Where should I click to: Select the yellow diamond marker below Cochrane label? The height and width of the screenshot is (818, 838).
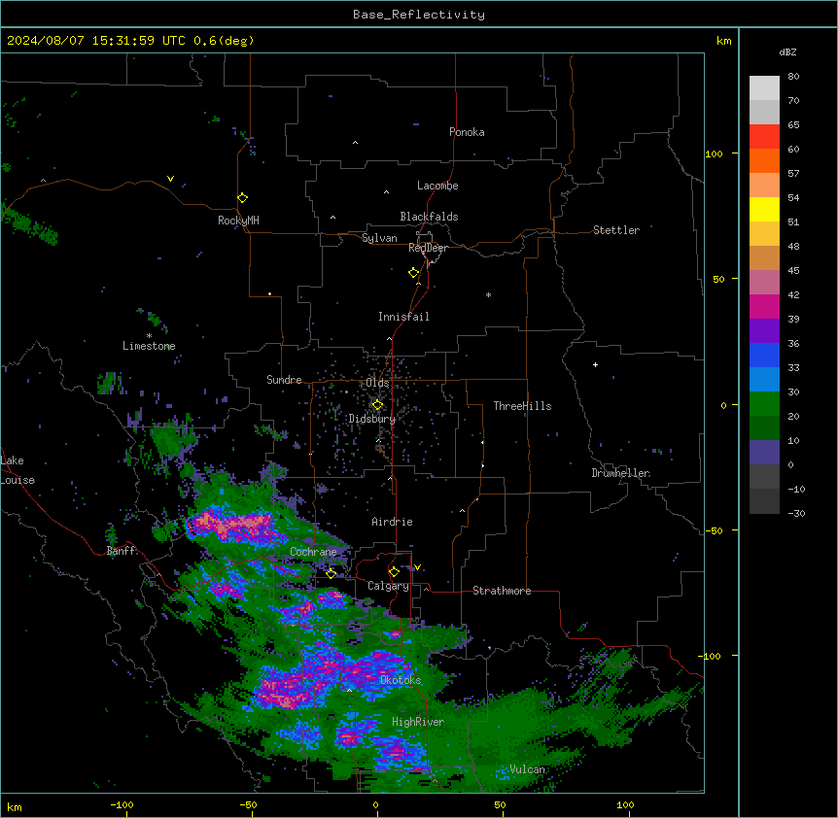(x=331, y=574)
